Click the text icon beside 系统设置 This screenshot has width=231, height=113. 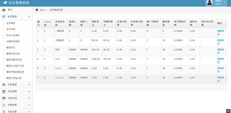pyautogui.click(x=4, y=112)
